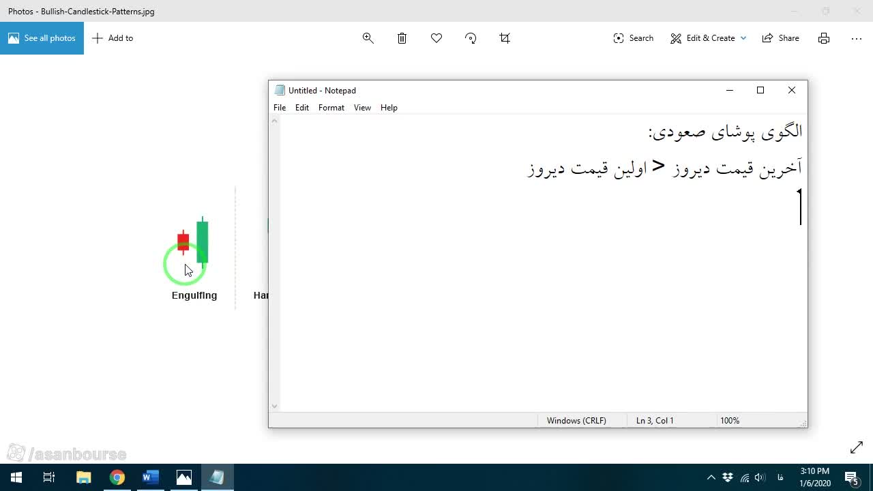This screenshot has height=491, width=873.
Task: Switch to the Photos app taskbar icon
Action: tap(184, 477)
